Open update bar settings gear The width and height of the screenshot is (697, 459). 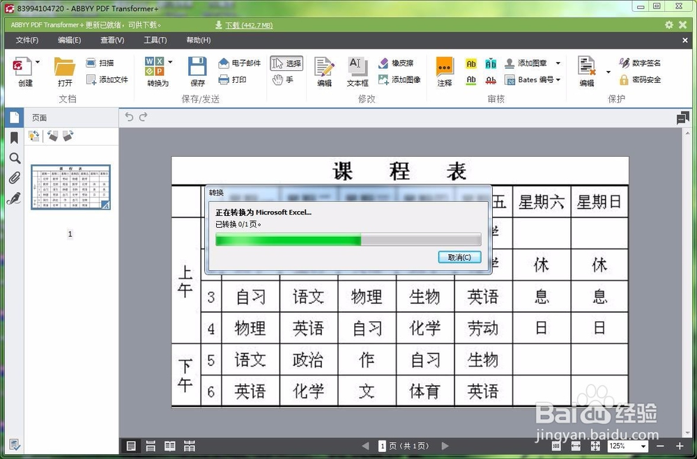click(x=669, y=25)
